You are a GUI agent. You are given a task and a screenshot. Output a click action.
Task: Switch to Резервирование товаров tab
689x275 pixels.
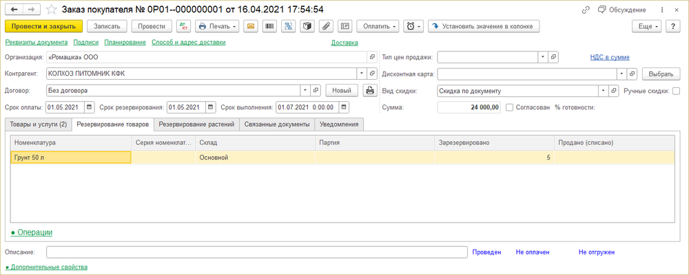coord(112,124)
